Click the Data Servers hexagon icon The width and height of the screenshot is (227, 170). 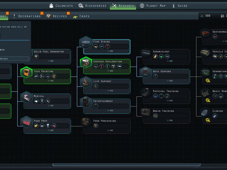[x=146, y=72]
